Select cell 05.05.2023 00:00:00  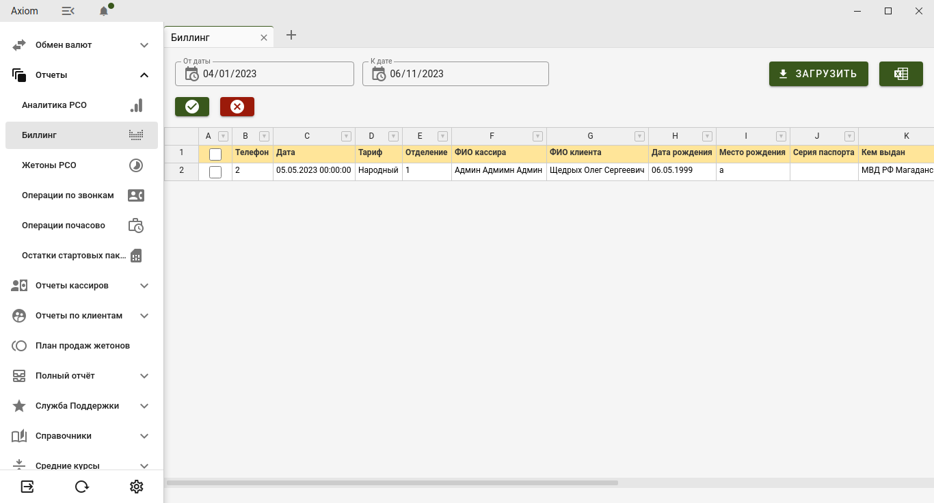click(x=314, y=172)
